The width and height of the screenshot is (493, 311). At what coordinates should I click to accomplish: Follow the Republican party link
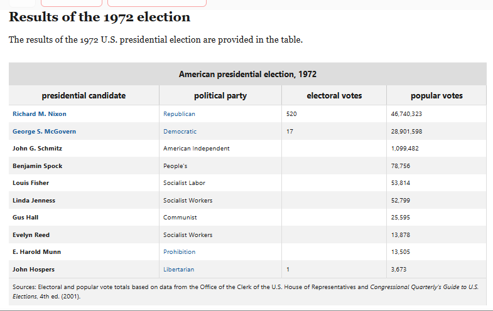click(179, 114)
